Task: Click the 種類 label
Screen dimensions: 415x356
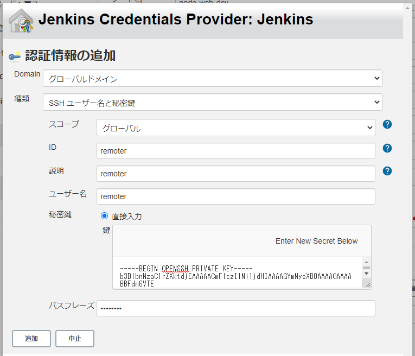Action: pyautogui.click(x=22, y=99)
